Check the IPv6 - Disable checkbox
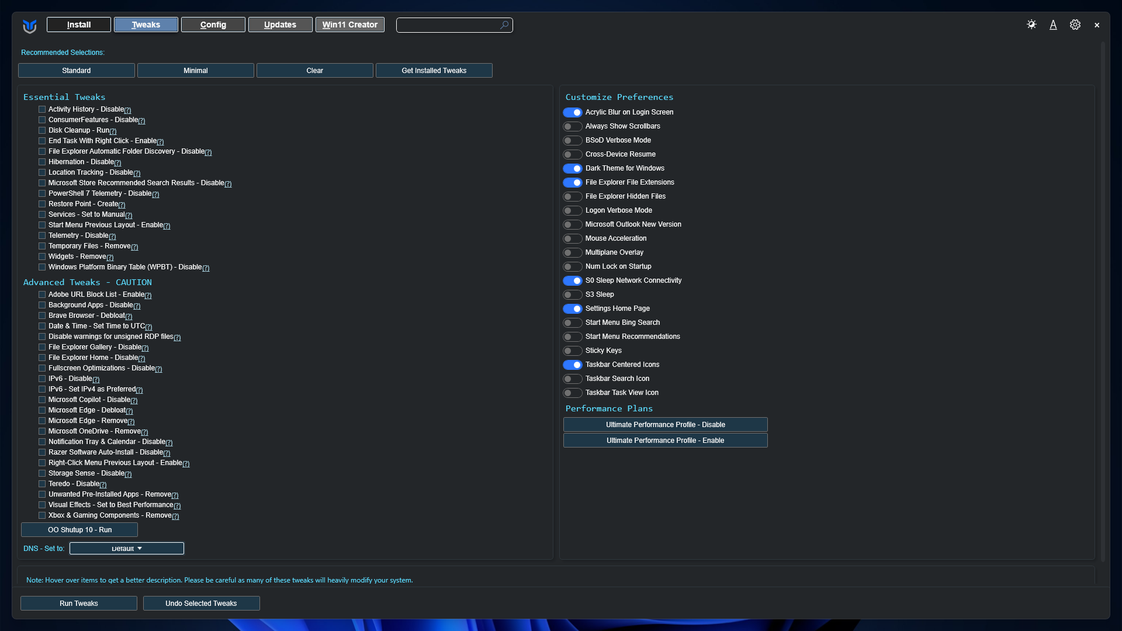The width and height of the screenshot is (1122, 631). [42, 379]
